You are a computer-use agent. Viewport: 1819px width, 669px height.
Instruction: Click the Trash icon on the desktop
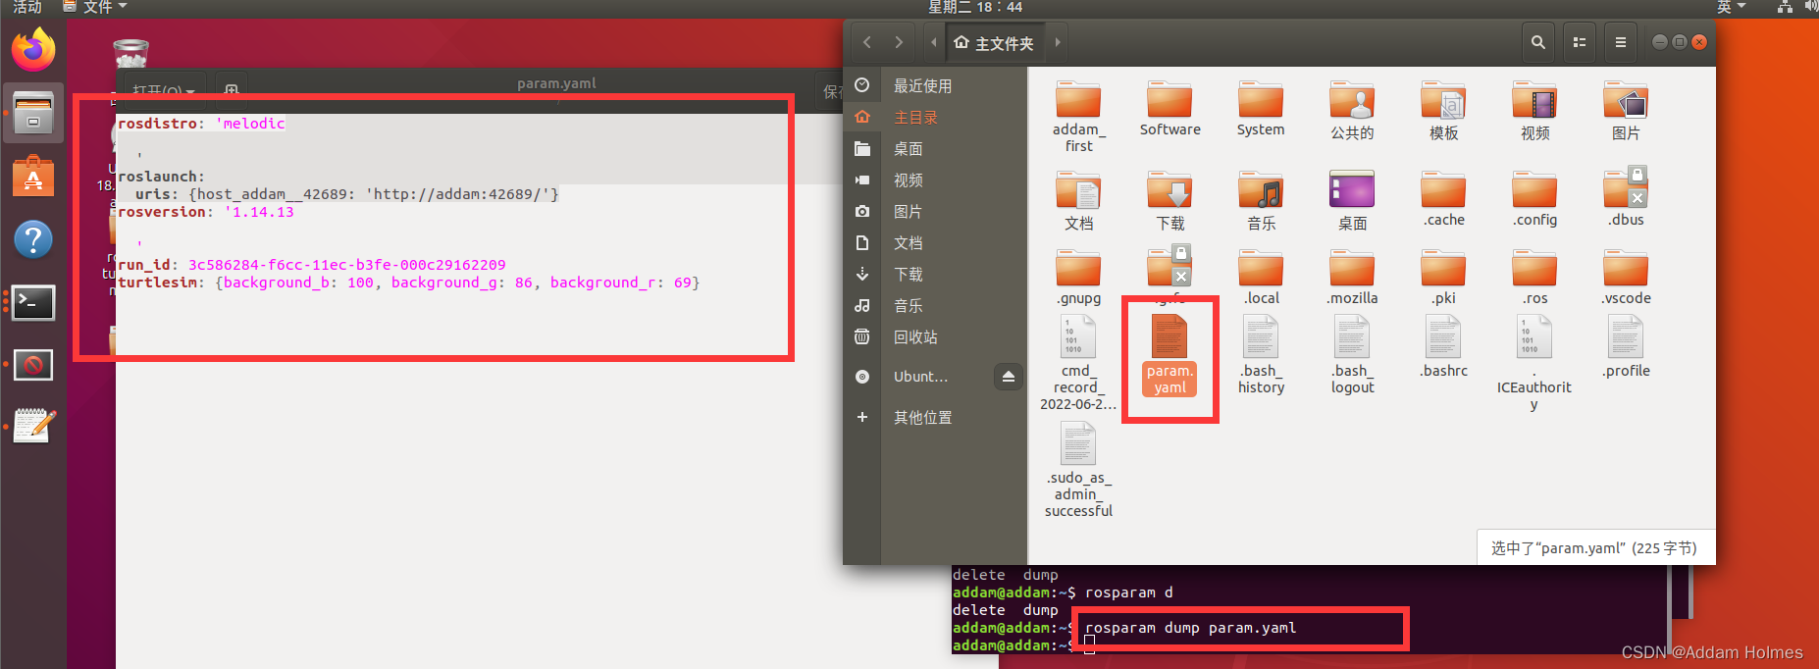coord(130,55)
